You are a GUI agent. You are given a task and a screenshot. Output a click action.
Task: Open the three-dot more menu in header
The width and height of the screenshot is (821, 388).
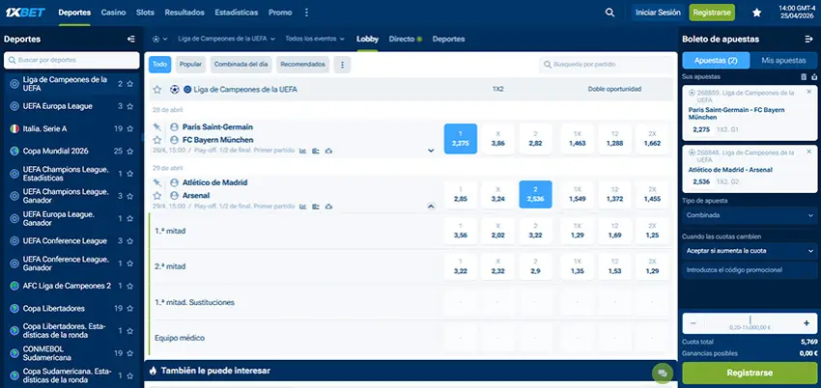[x=307, y=13]
